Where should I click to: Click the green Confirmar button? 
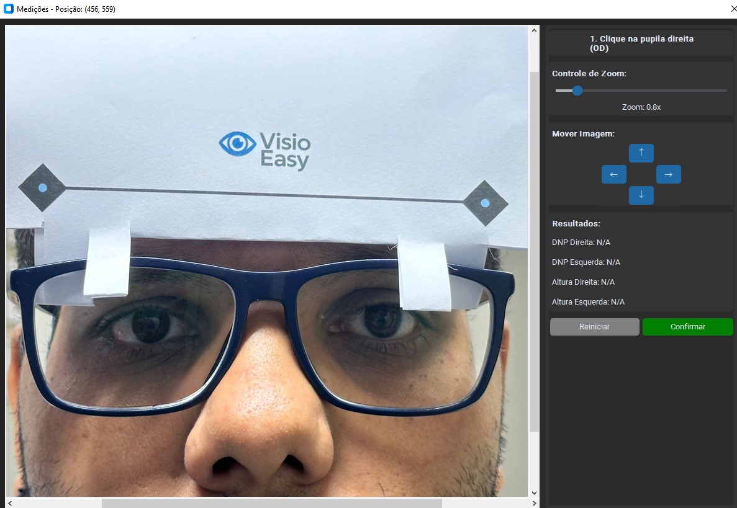[x=688, y=327]
